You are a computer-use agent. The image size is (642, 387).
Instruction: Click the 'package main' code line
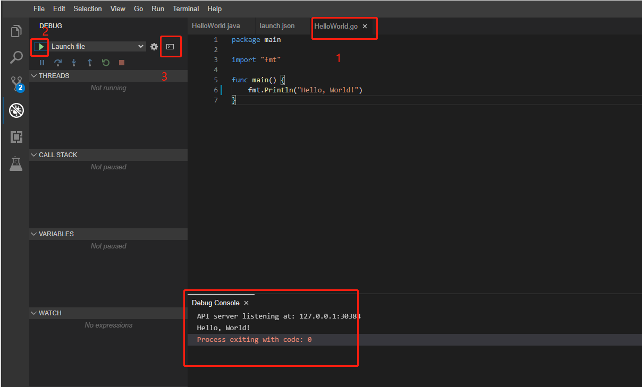[x=256, y=40]
